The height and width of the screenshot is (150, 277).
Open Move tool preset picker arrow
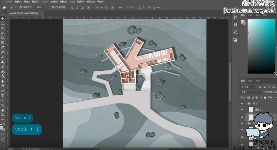click(16, 8)
